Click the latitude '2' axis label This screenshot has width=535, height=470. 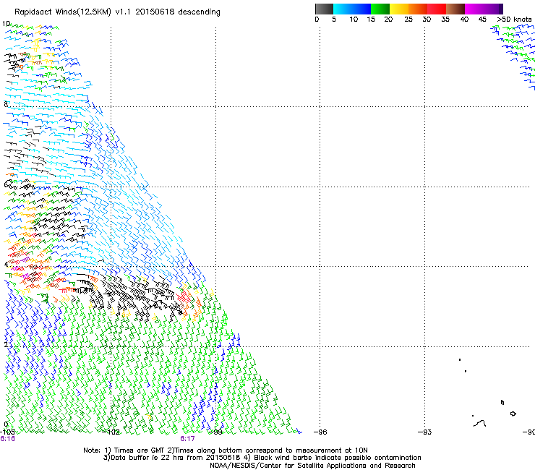click(6, 344)
